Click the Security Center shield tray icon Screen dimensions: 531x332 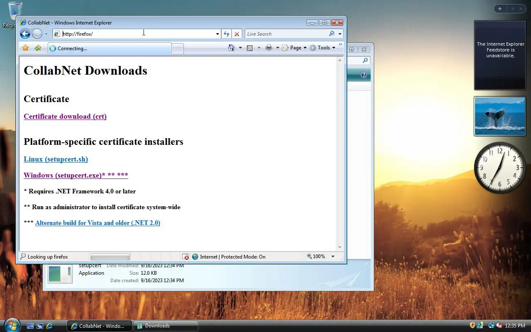click(x=473, y=325)
